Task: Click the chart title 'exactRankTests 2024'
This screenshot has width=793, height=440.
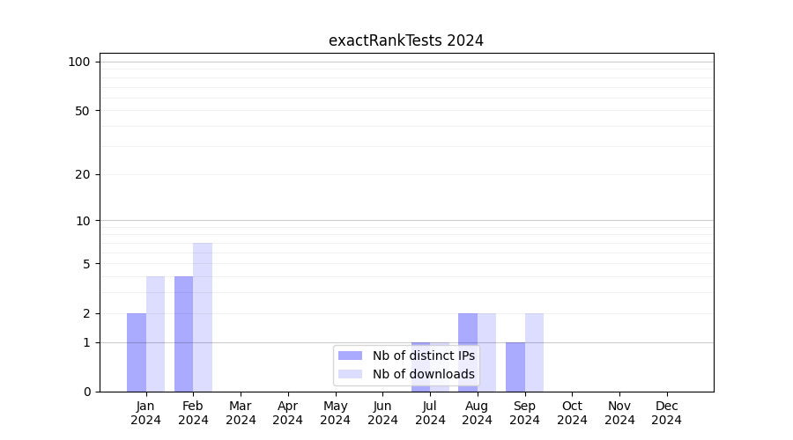Action: pyautogui.click(x=406, y=40)
